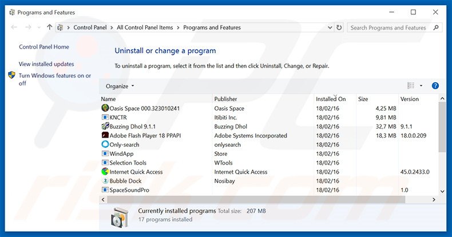452x237 pixels.
Task: Click View installed updates link
Action: point(46,64)
